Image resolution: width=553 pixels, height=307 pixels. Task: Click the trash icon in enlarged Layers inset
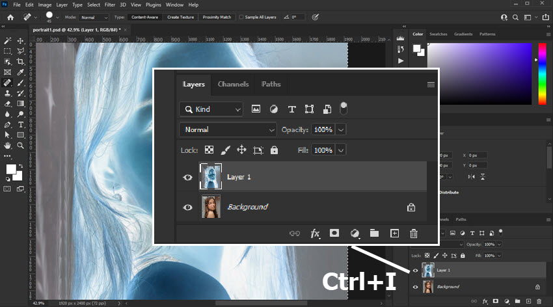point(414,234)
